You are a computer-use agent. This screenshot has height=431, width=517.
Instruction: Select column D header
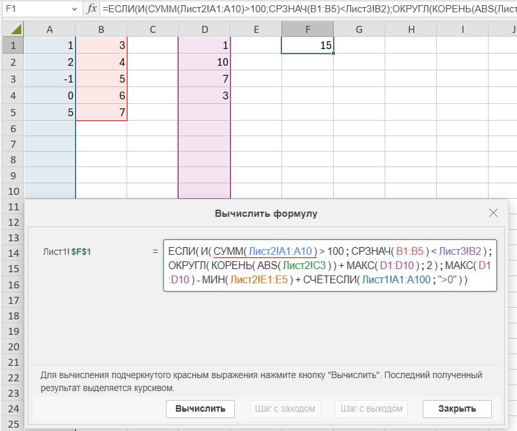(204, 30)
